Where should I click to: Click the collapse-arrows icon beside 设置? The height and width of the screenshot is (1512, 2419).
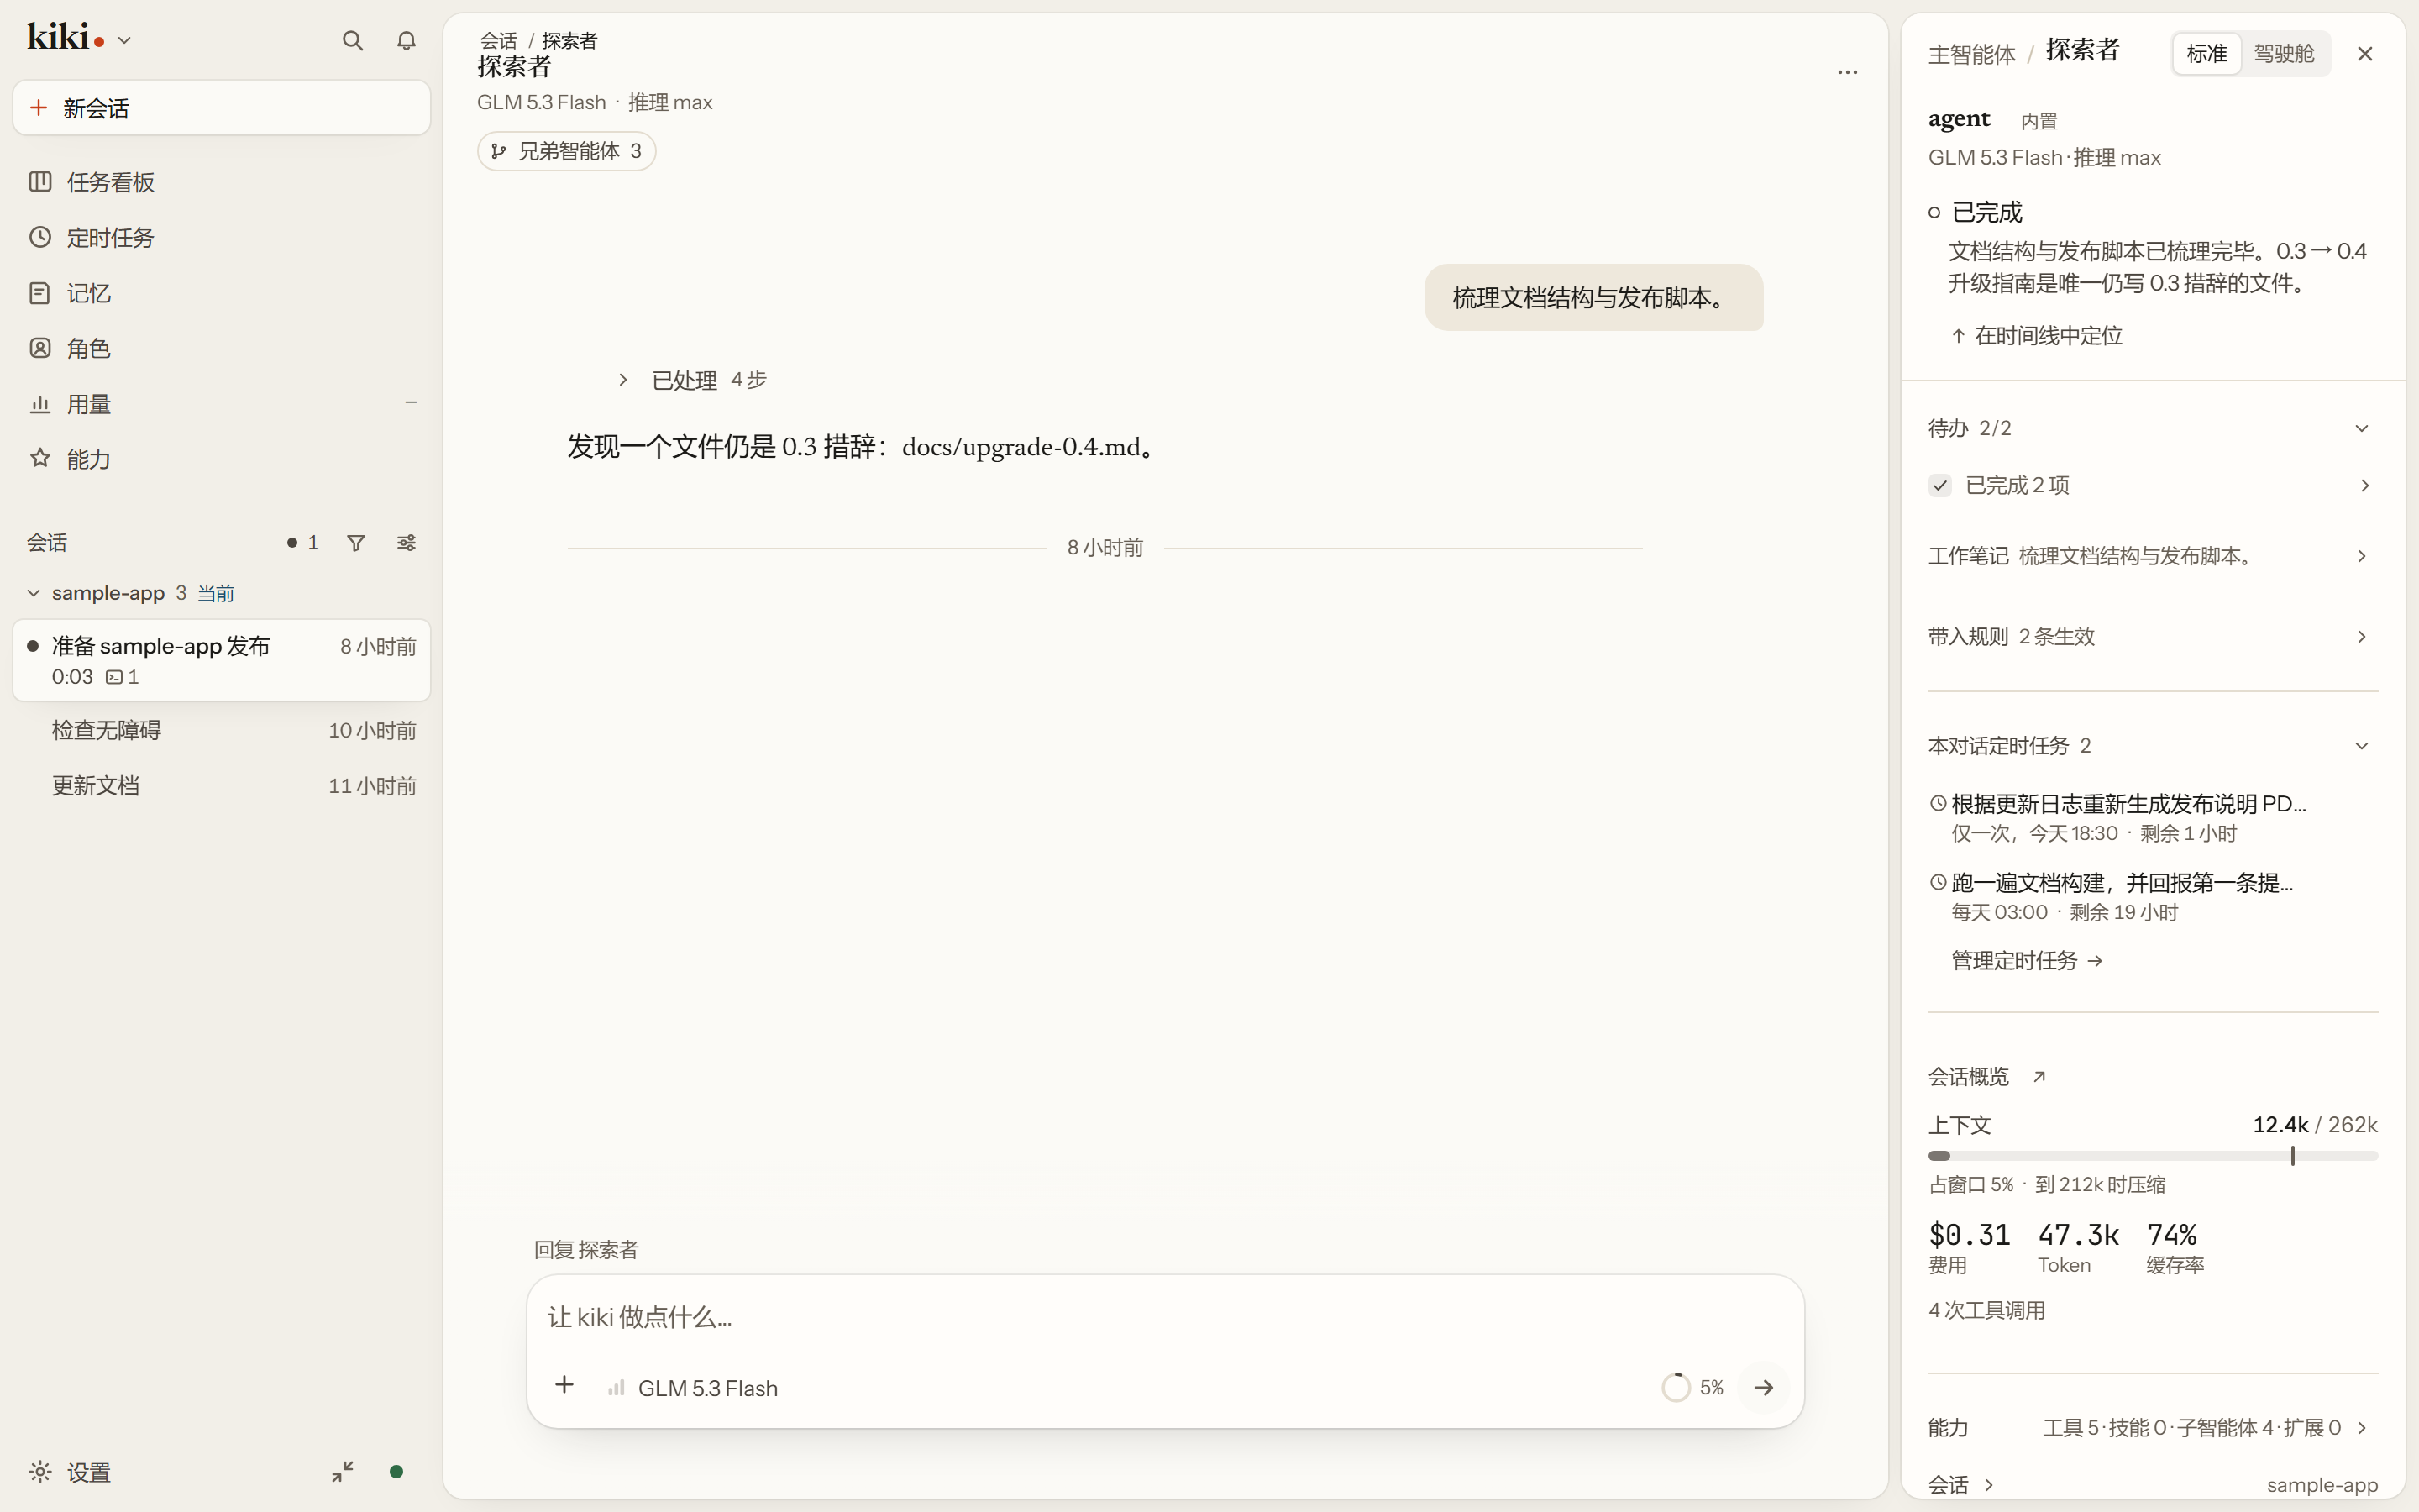(343, 1472)
